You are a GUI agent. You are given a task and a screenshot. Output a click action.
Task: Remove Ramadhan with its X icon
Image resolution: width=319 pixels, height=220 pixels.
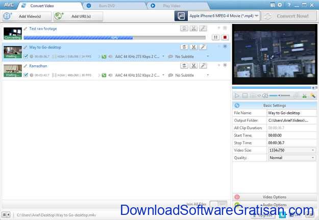point(225,65)
